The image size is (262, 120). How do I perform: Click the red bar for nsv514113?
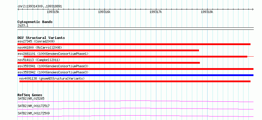pyautogui.click(x=109, y=63)
